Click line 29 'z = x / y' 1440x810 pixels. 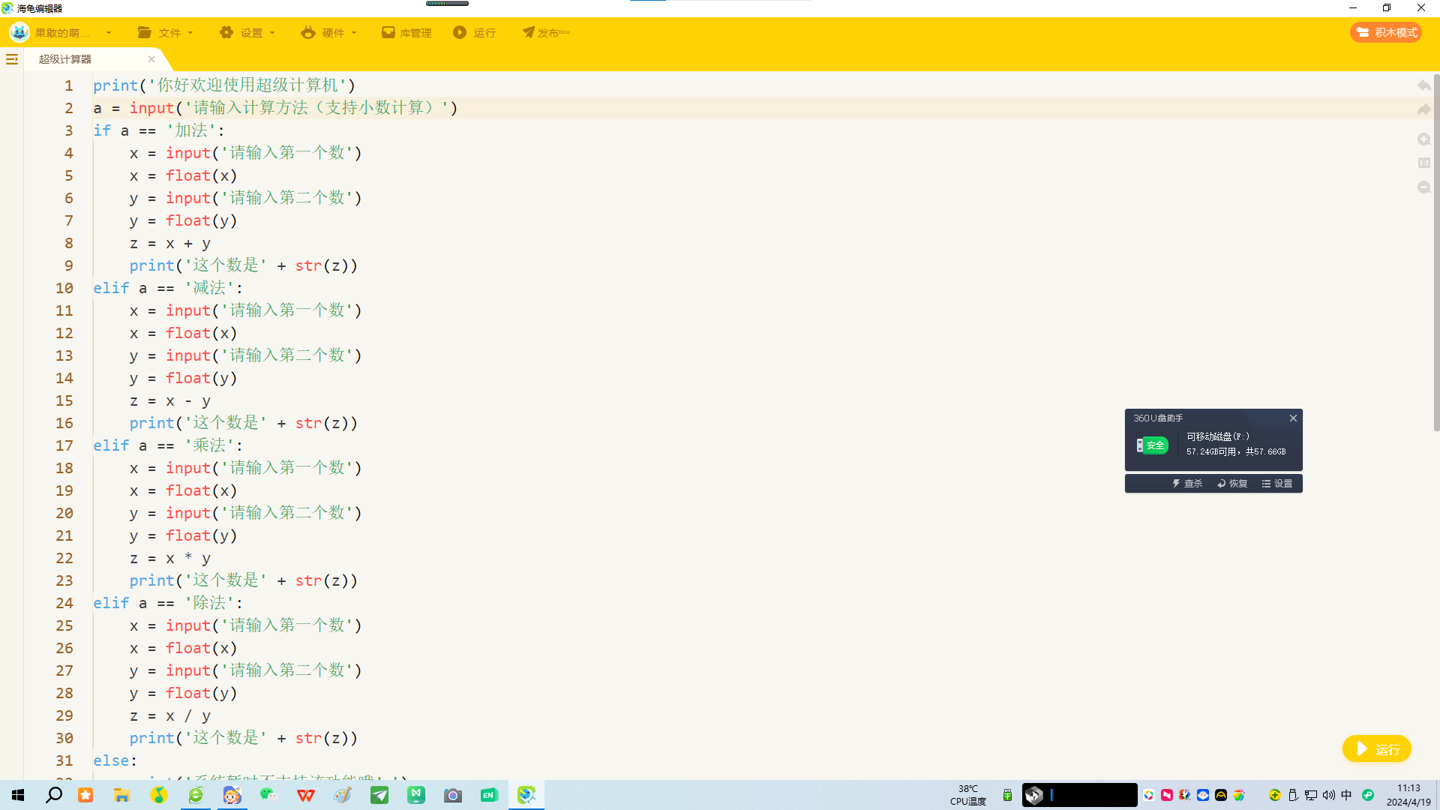pos(170,715)
